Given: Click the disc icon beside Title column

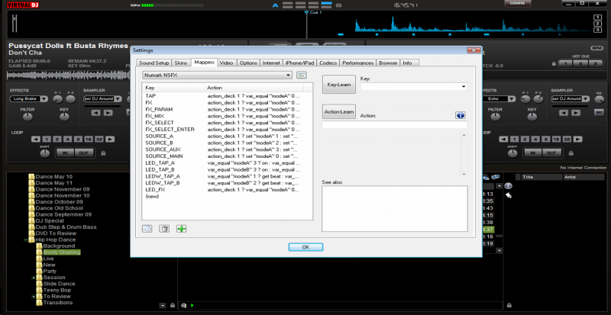Looking at the screenshot, I should pos(508,186).
